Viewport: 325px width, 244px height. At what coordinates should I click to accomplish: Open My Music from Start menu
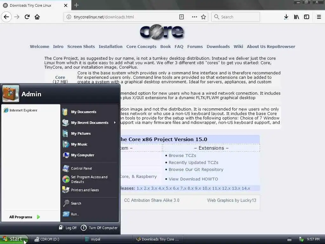(90, 144)
